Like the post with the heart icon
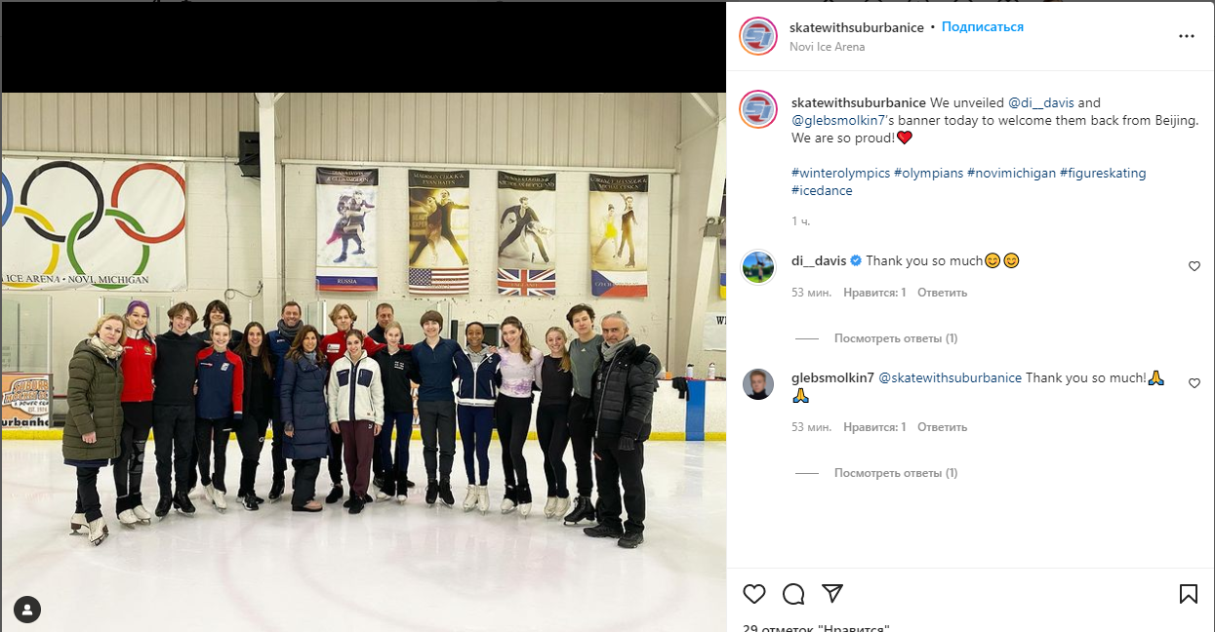The width and height of the screenshot is (1215, 632). pyautogui.click(x=754, y=593)
